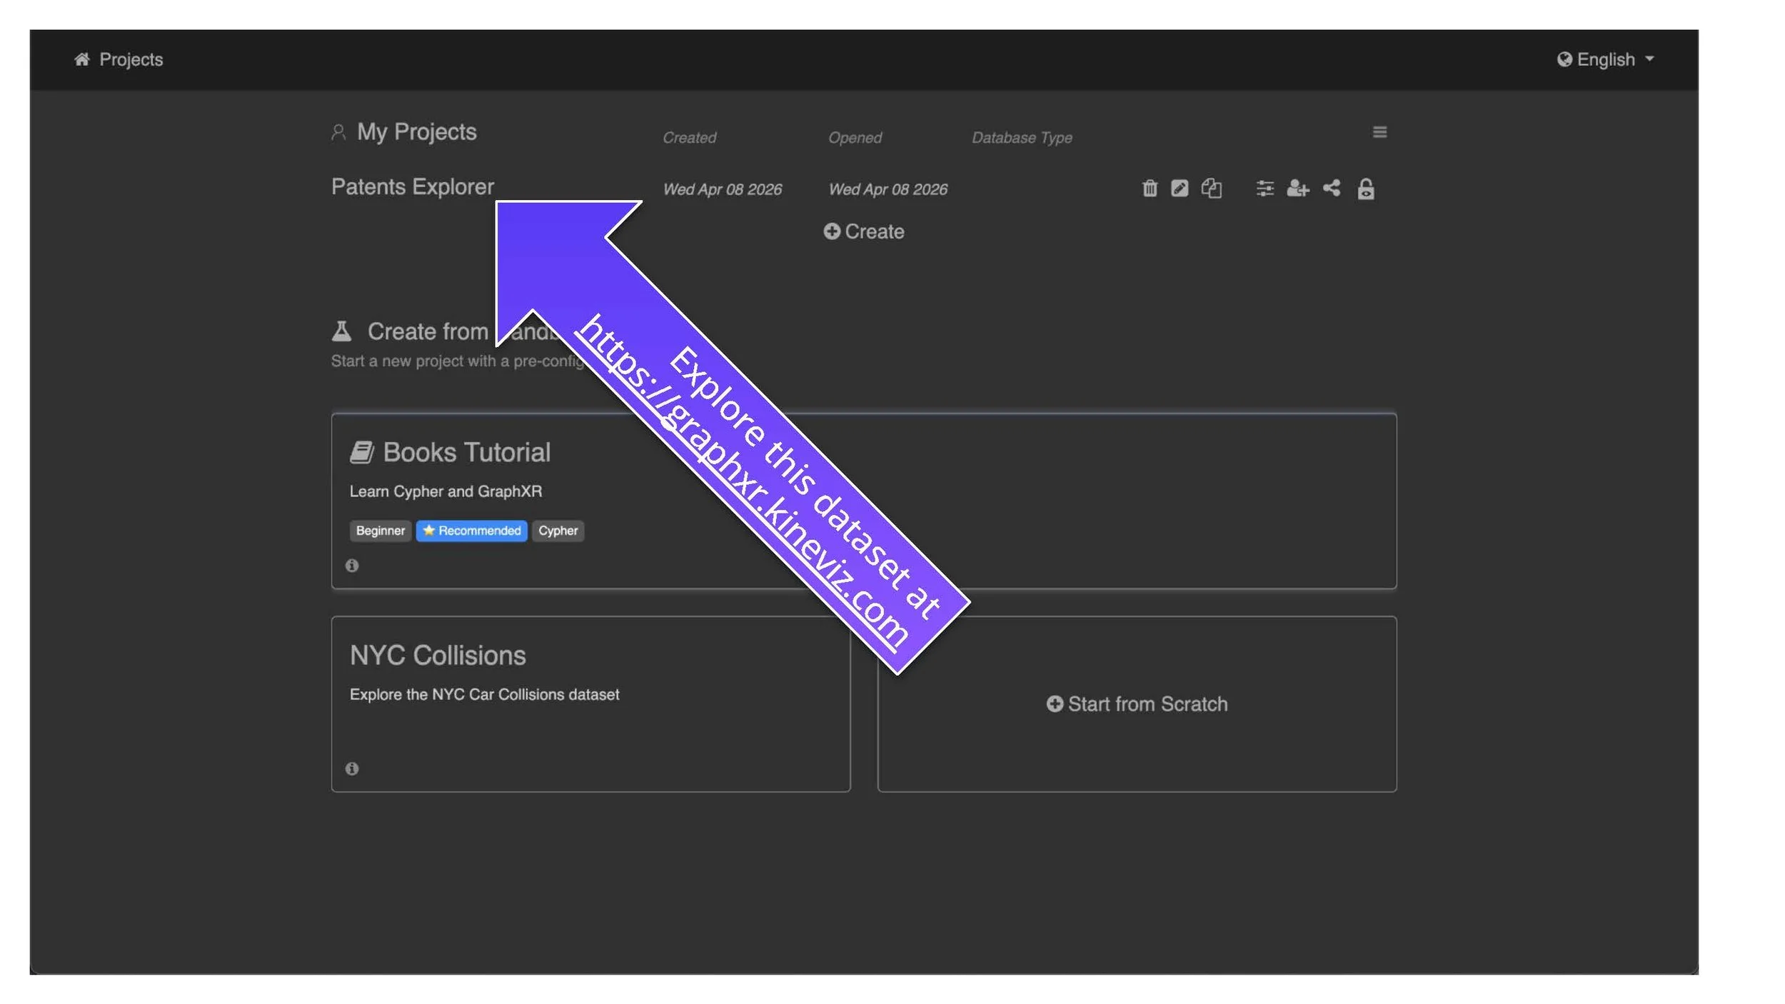Screen dimensions: 1785x1004
Task: Click the Recommended tag badge
Action: (x=471, y=531)
